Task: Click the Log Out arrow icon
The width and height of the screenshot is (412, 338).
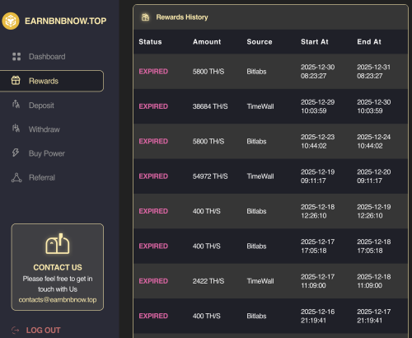Action: click(16, 330)
